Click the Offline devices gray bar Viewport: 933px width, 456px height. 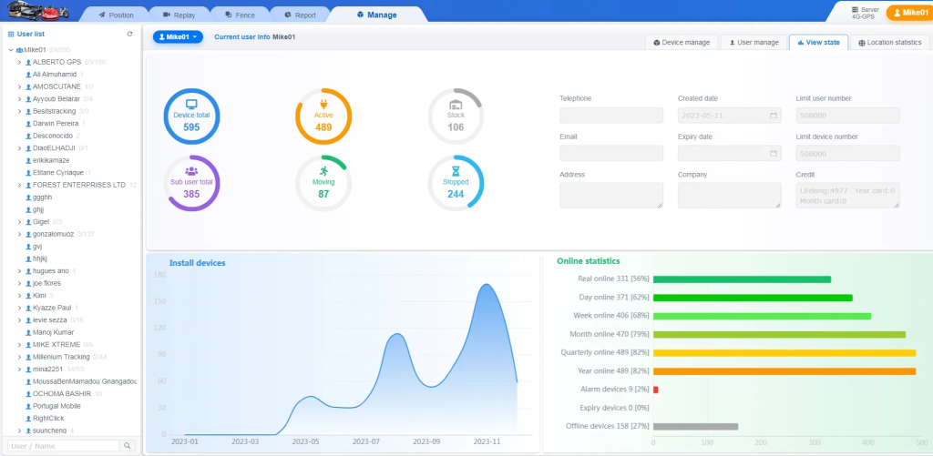(695, 426)
